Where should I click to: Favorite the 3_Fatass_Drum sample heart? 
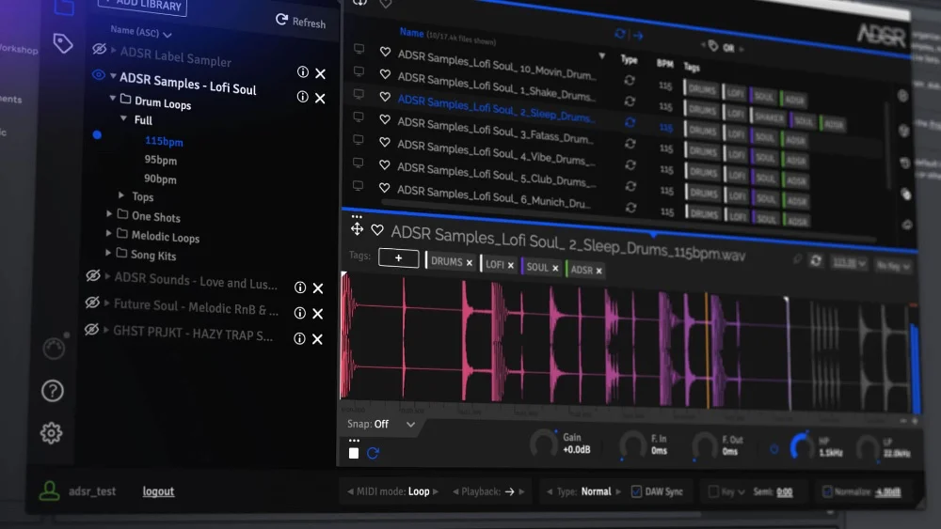pos(385,119)
